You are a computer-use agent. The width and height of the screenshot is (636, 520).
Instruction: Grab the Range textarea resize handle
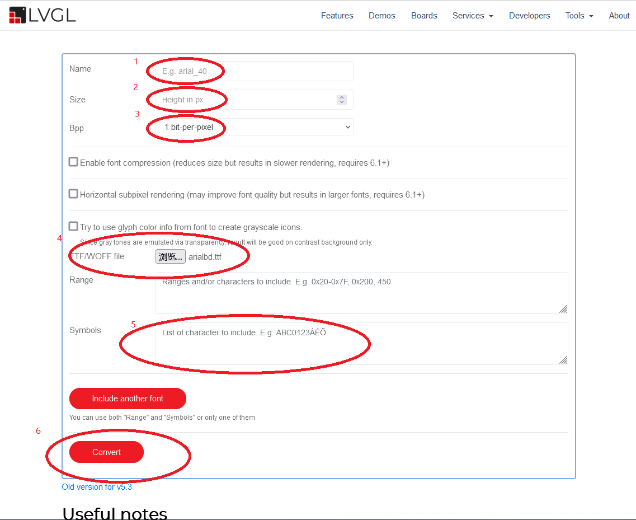[x=563, y=310]
